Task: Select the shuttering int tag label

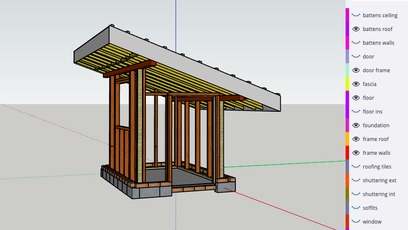Action: (379, 194)
